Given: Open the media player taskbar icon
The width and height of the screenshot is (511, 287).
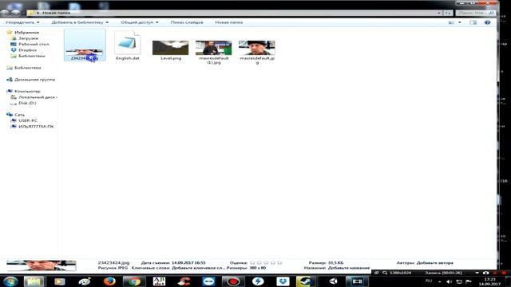Looking at the screenshot, I should point(59,281).
